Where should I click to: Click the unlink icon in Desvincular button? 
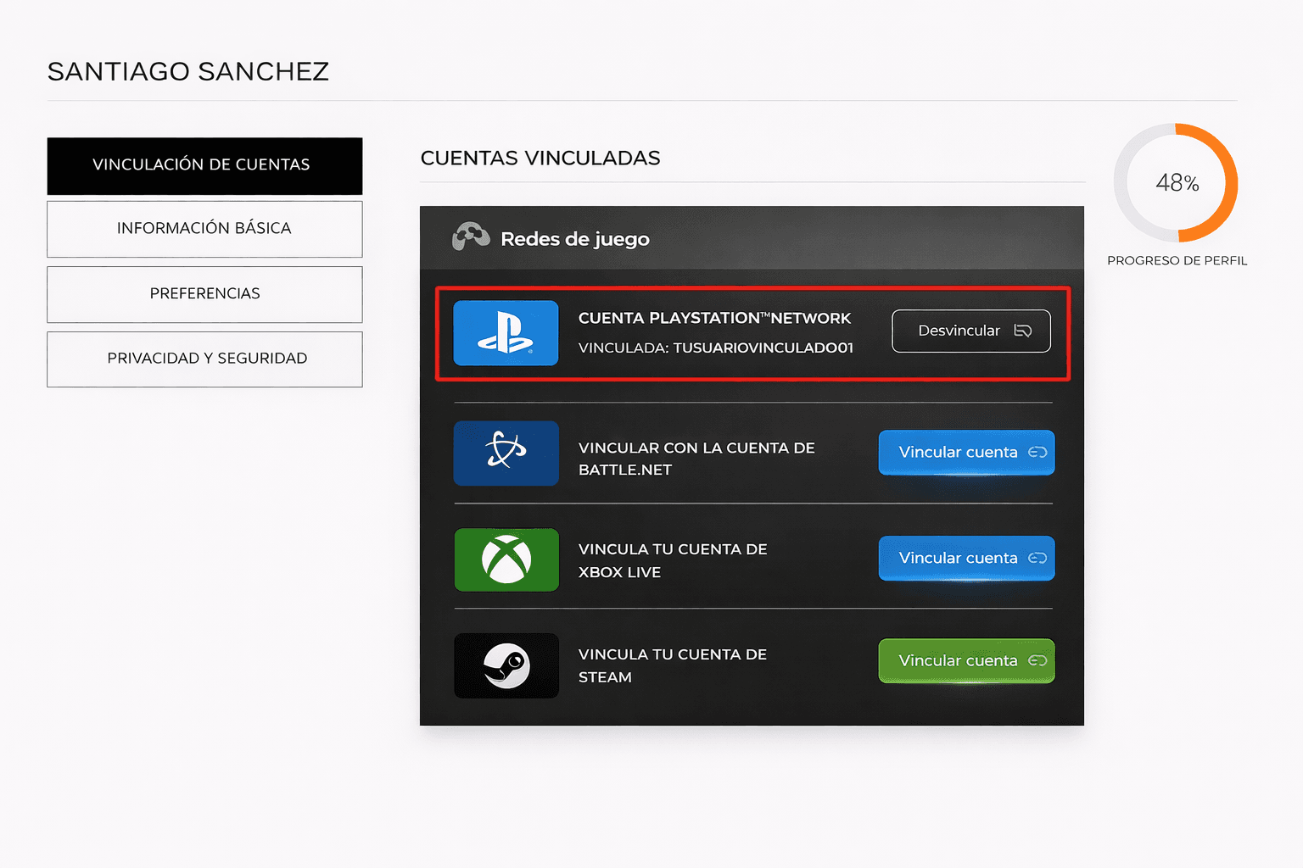1023,331
